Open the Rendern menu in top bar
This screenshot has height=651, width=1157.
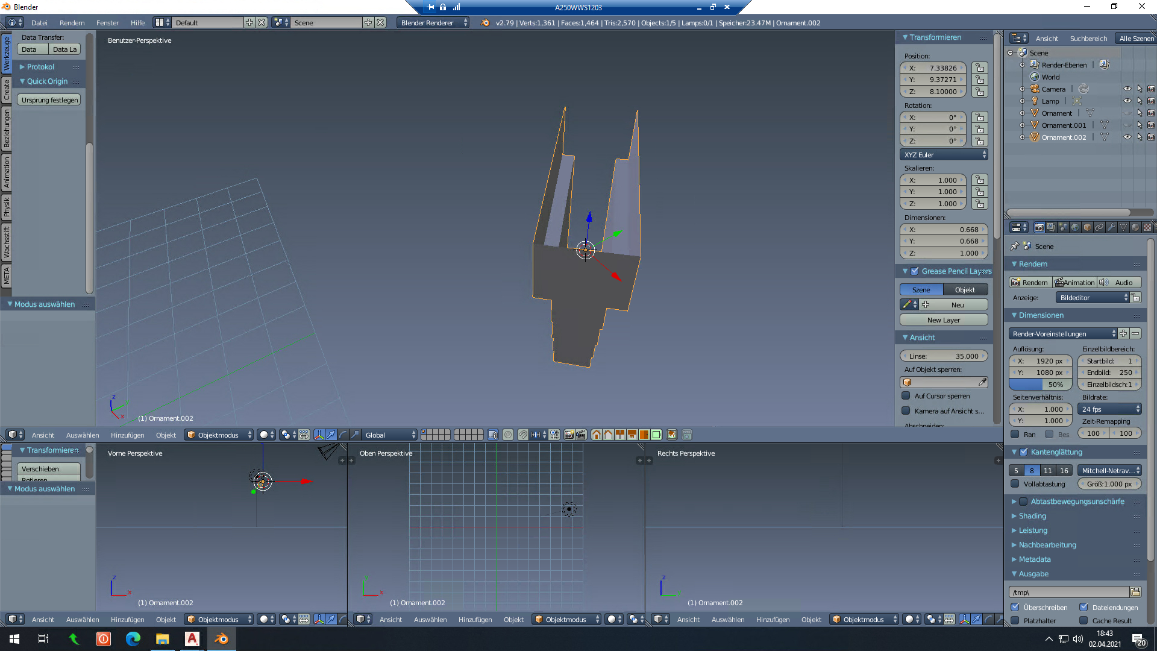click(x=72, y=23)
